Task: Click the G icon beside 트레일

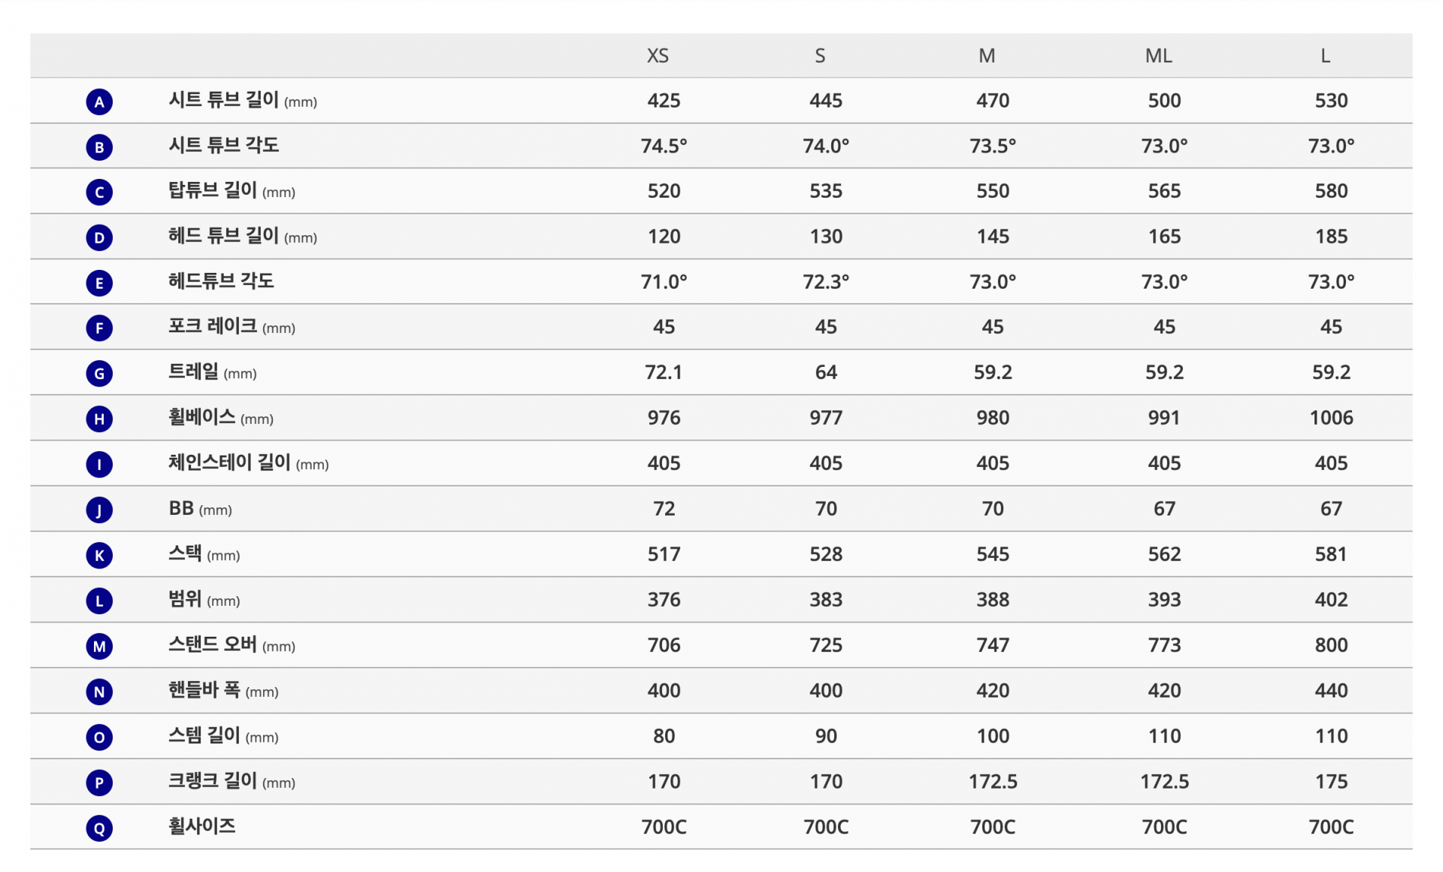Action: [99, 374]
